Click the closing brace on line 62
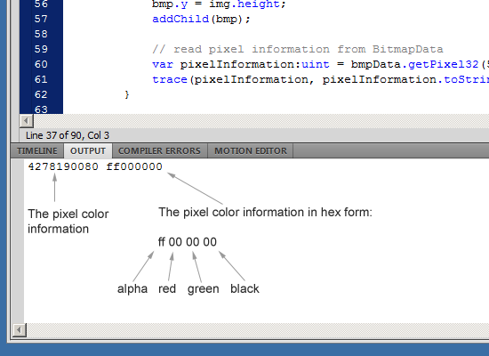 pos(126,94)
